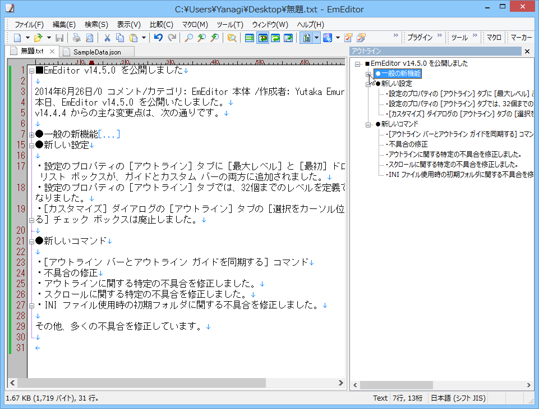Screen dimensions: 539x409
Task: Open the 表示(V) menu
Action: [129, 25]
